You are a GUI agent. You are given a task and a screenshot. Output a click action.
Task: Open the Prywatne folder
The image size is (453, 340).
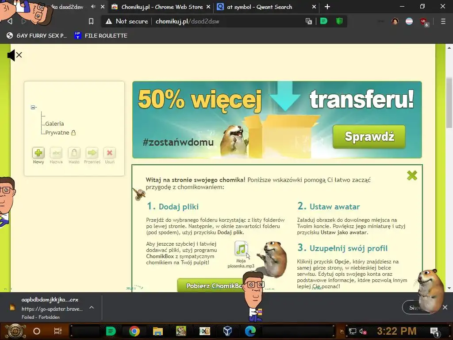(x=57, y=133)
